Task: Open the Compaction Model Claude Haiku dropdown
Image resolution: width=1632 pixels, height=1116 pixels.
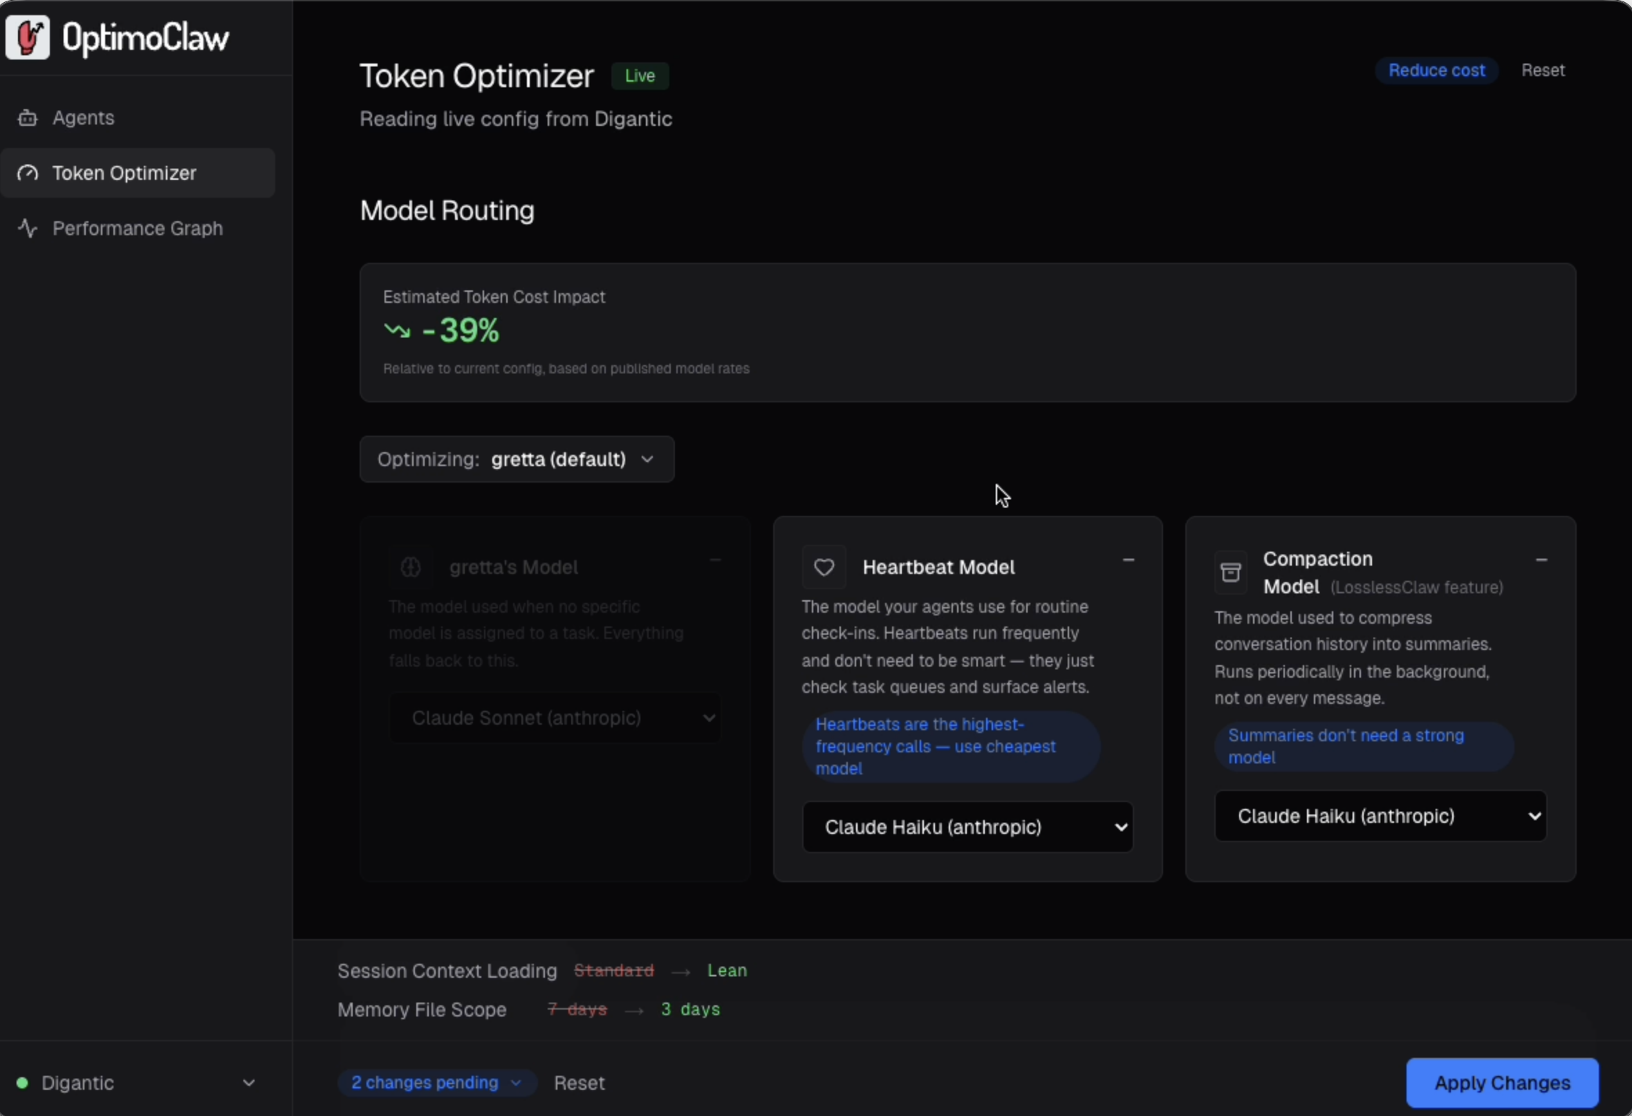Action: pos(1380,816)
